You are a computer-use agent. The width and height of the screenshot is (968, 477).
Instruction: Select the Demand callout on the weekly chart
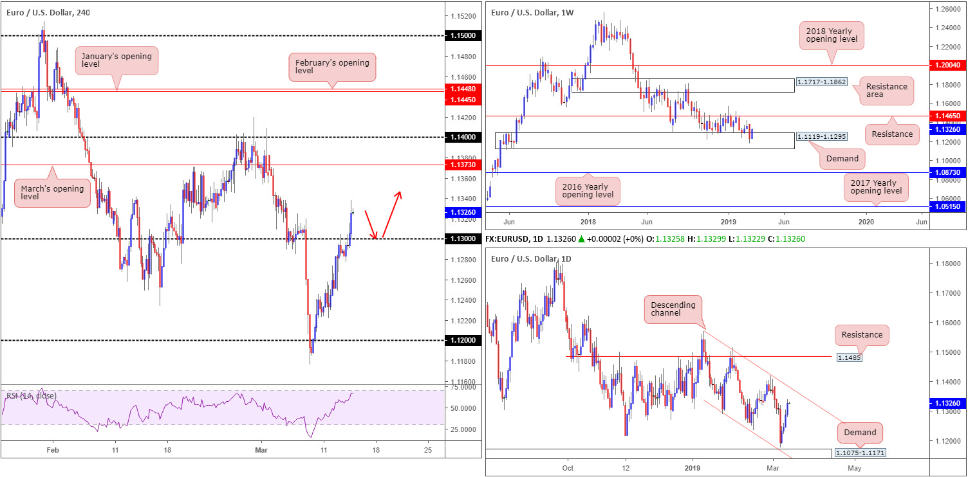[x=842, y=159]
